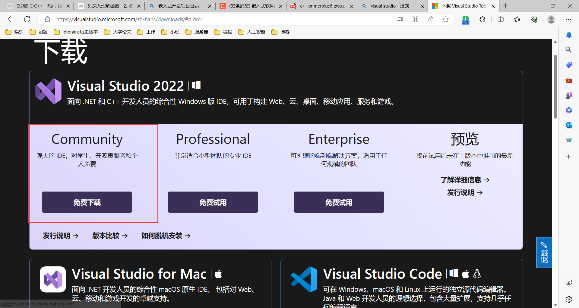Open 发行说明 link below Community

pyautogui.click(x=61, y=236)
